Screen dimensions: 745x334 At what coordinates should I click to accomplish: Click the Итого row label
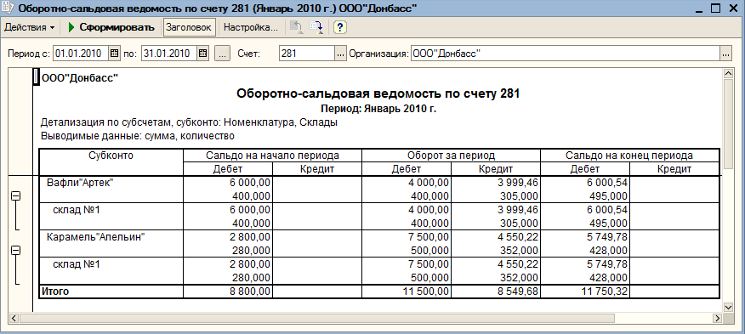pyautogui.click(x=55, y=292)
